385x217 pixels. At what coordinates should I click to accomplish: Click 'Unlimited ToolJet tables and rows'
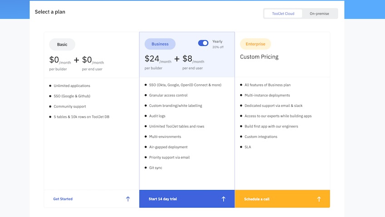pyautogui.click(x=177, y=126)
